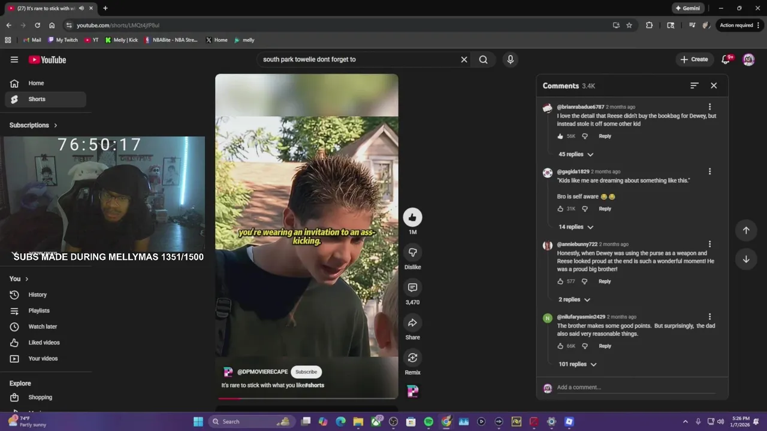This screenshot has width=767, height=431.
Task: Start voice search with the microphone icon
Action: 511,59
